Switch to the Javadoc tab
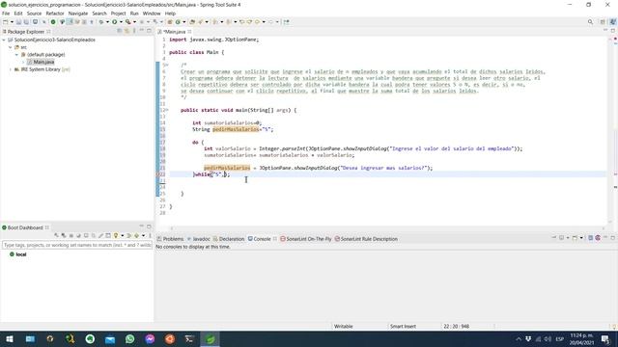 point(198,239)
